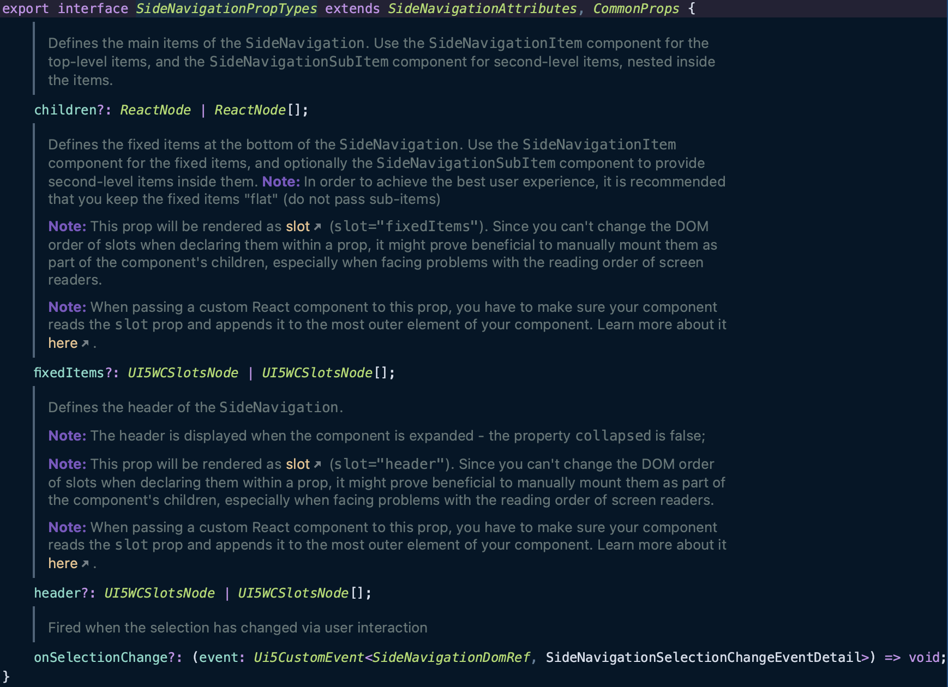Click the UI5WCSlotsNode[] array type on the header line

301,593
